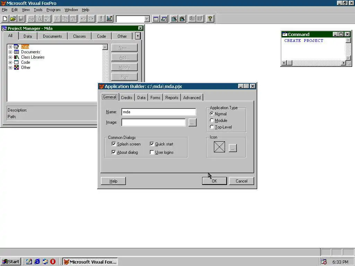Viewport: 355px width, 266px height.
Task: Click the Project Manager up scroll arrow
Action: 105,47
